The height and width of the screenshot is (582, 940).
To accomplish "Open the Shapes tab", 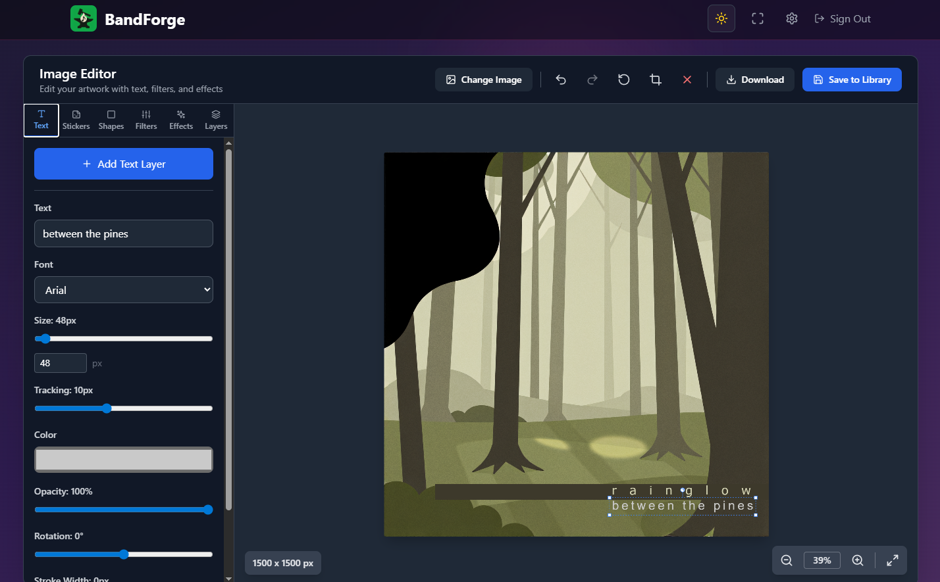I will 111,120.
